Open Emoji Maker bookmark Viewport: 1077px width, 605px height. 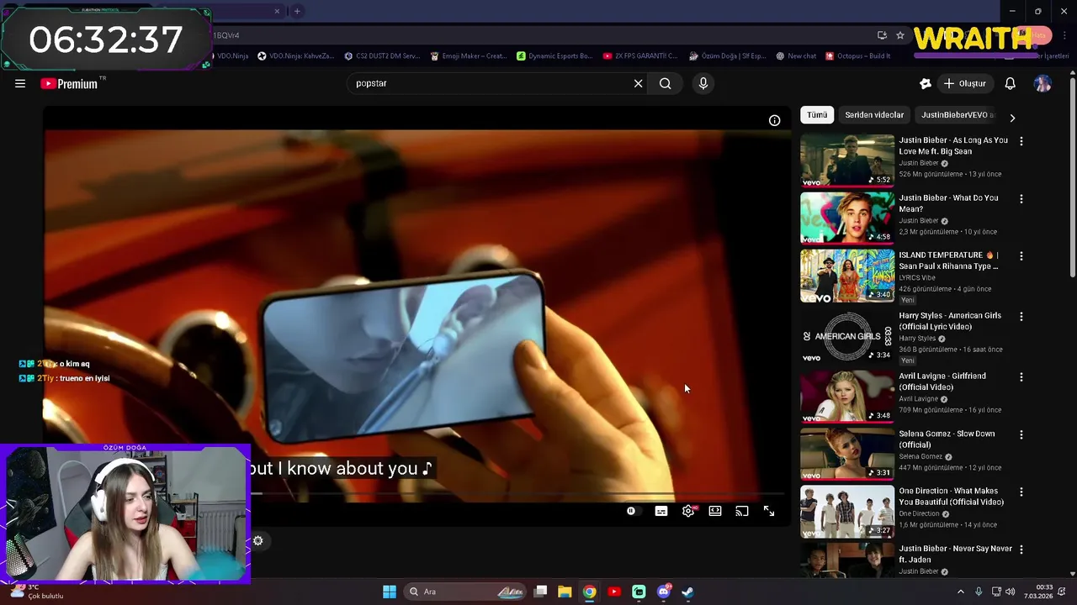468,56
